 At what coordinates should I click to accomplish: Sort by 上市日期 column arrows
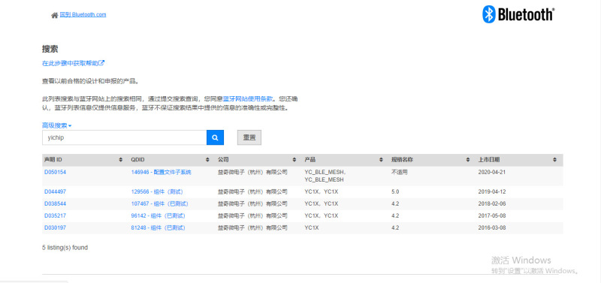coord(554,160)
